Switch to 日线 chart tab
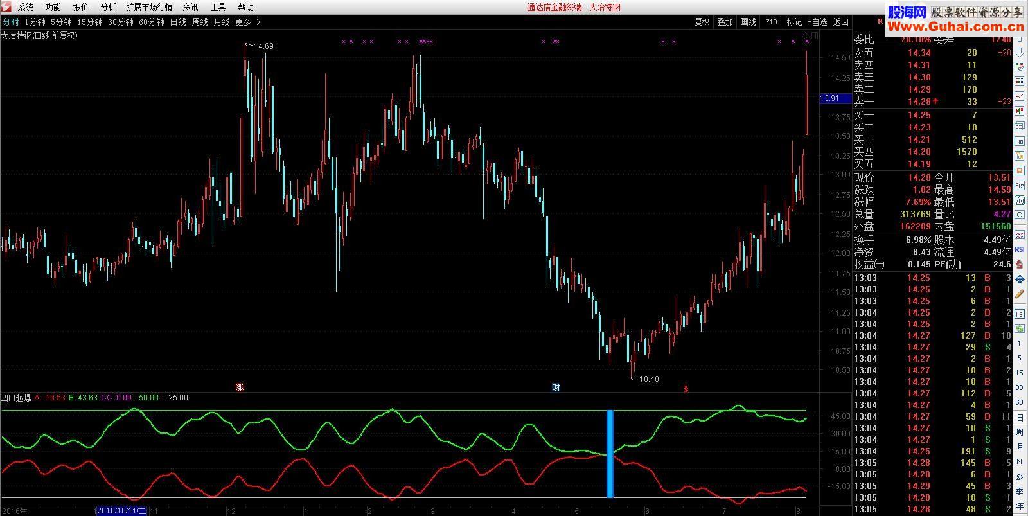1028x516 pixels. [178, 22]
